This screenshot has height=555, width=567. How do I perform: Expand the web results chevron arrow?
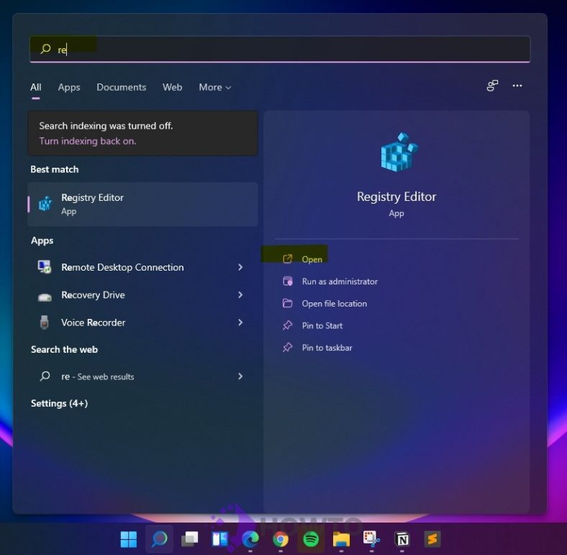pyautogui.click(x=240, y=376)
